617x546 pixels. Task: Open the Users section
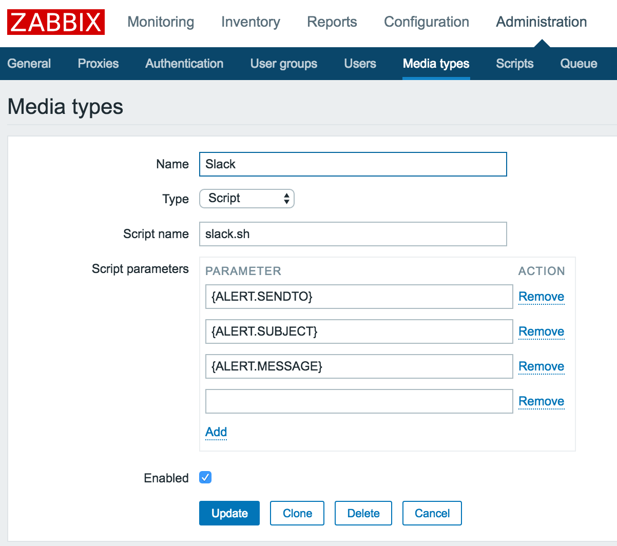click(360, 64)
